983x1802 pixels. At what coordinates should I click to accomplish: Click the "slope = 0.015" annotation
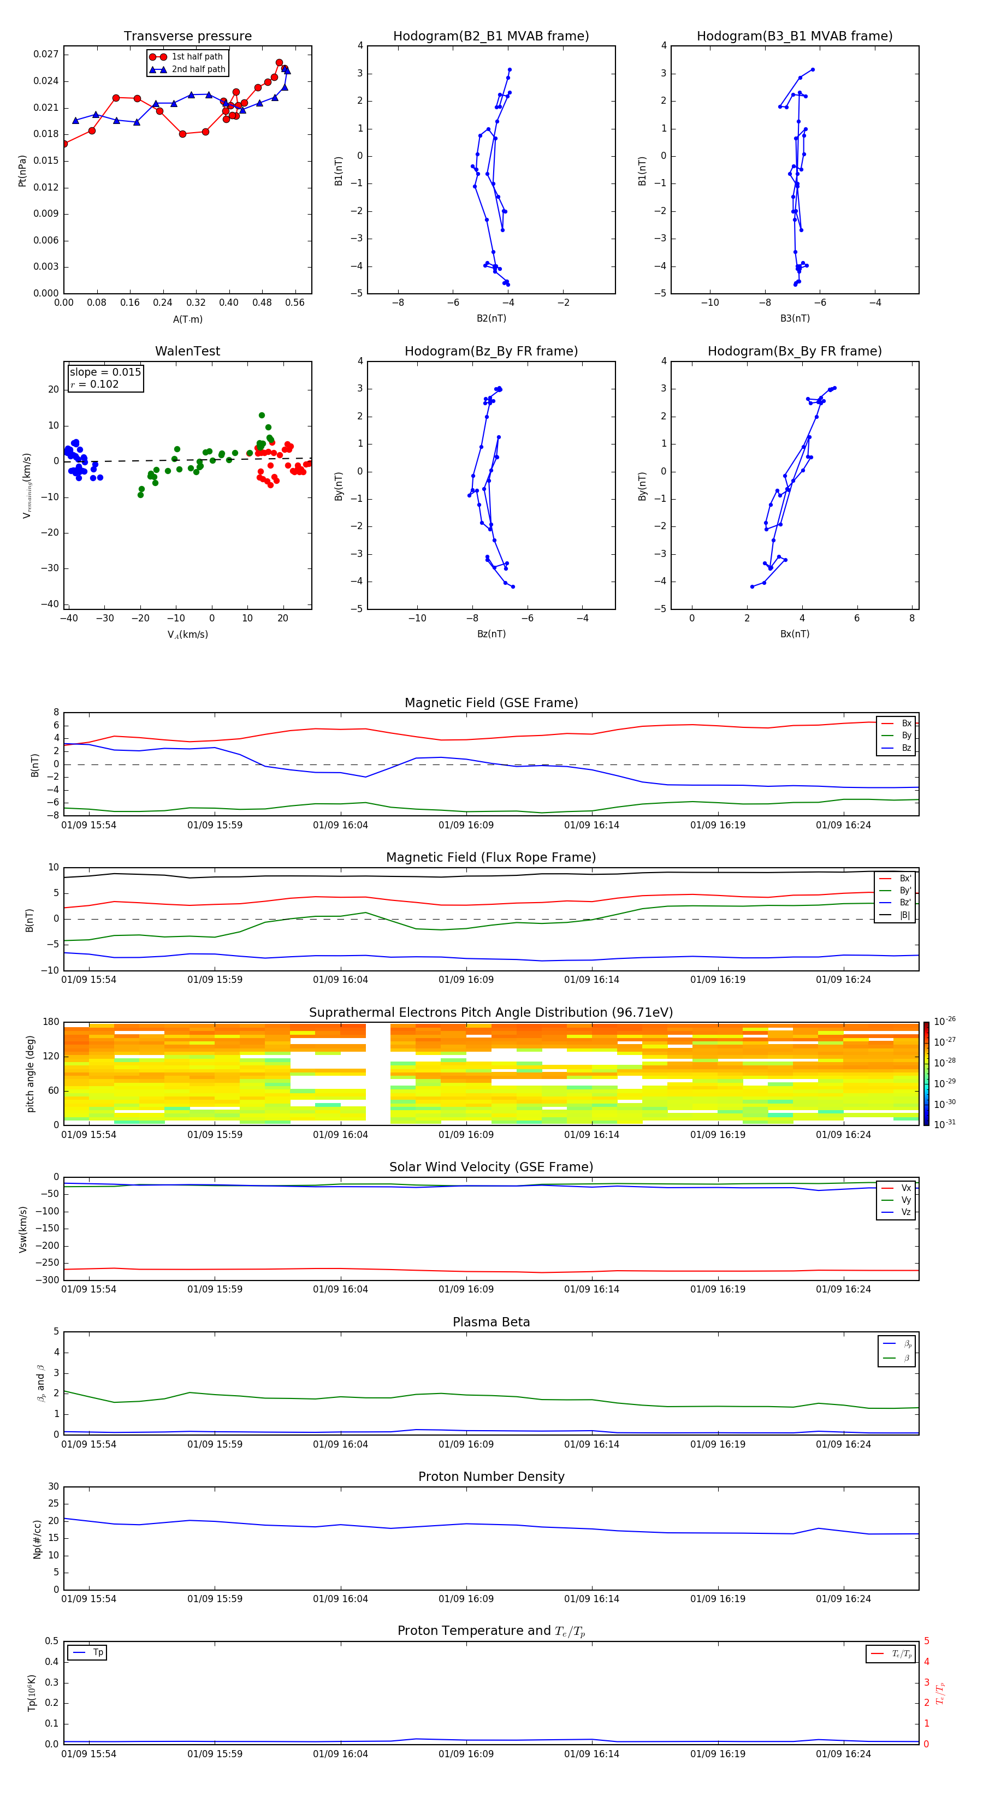[x=105, y=372]
